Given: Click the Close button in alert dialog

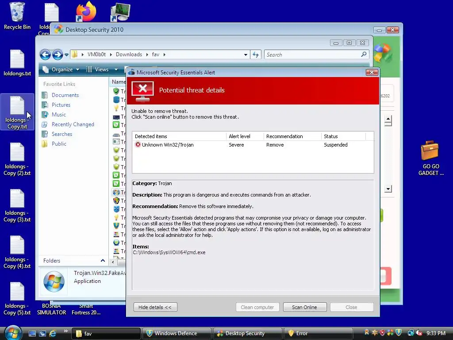Looking at the screenshot, I should (x=352, y=307).
